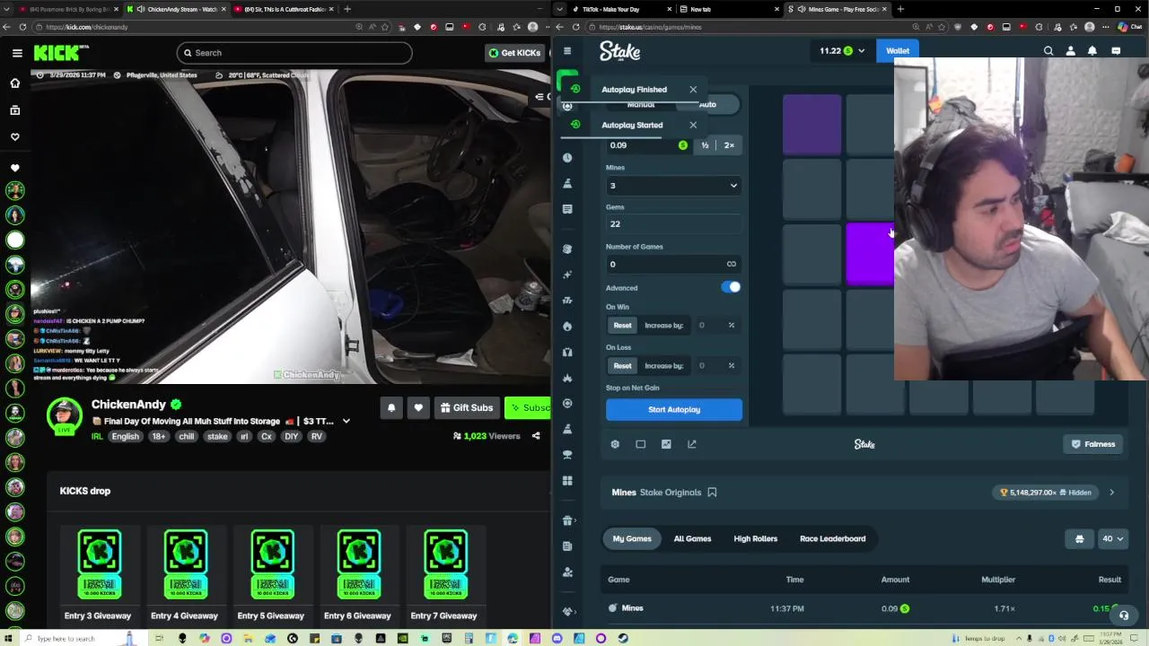Open rows-per-page dropdown showing 40
Image resolution: width=1149 pixels, height=646 pixels.
pos(1113,539)
